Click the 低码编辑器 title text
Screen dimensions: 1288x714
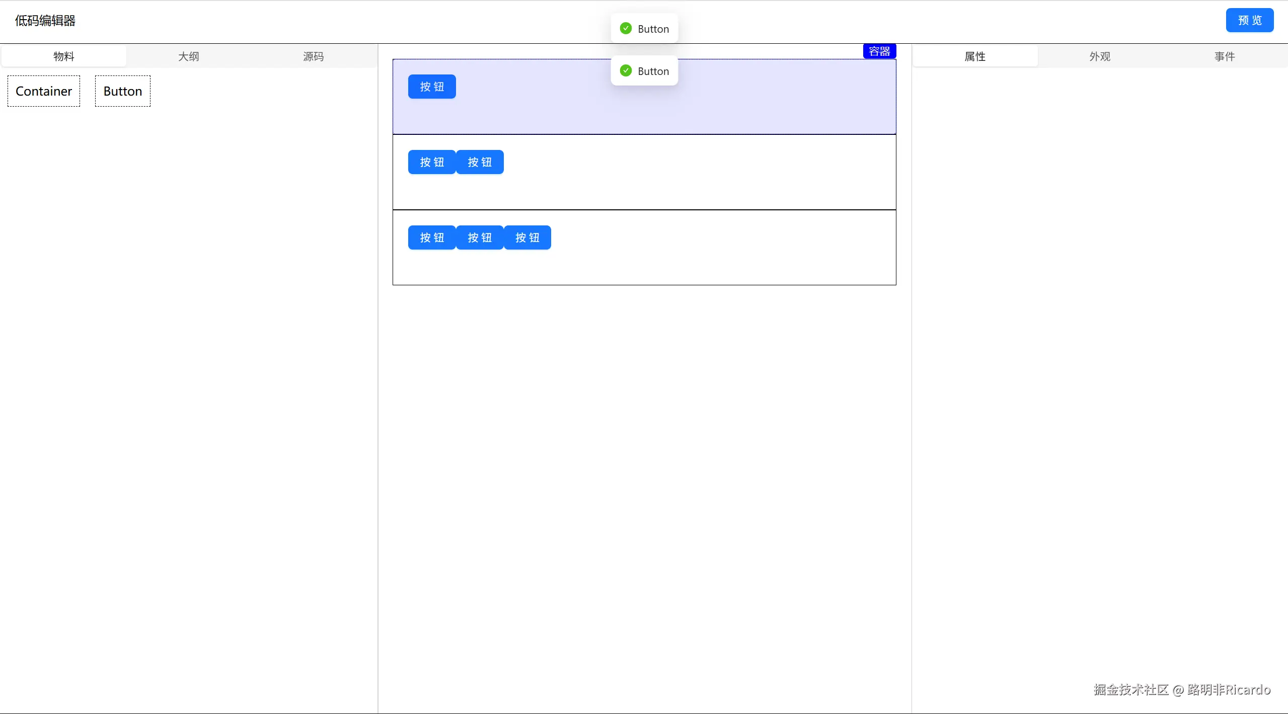[45, 21]
